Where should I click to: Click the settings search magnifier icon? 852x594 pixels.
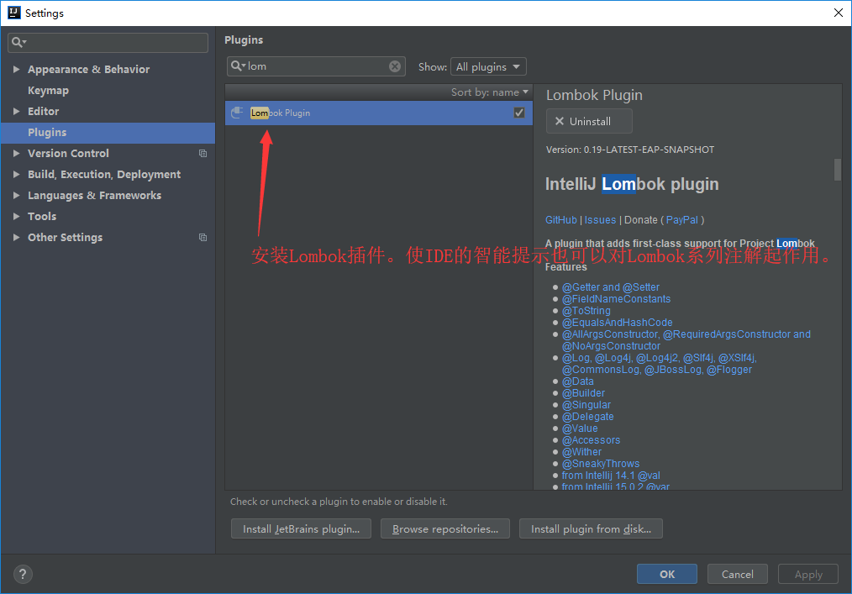pos(18,42)
